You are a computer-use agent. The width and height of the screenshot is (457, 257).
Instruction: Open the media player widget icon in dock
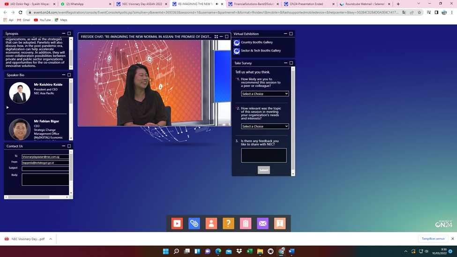point(177,223)
